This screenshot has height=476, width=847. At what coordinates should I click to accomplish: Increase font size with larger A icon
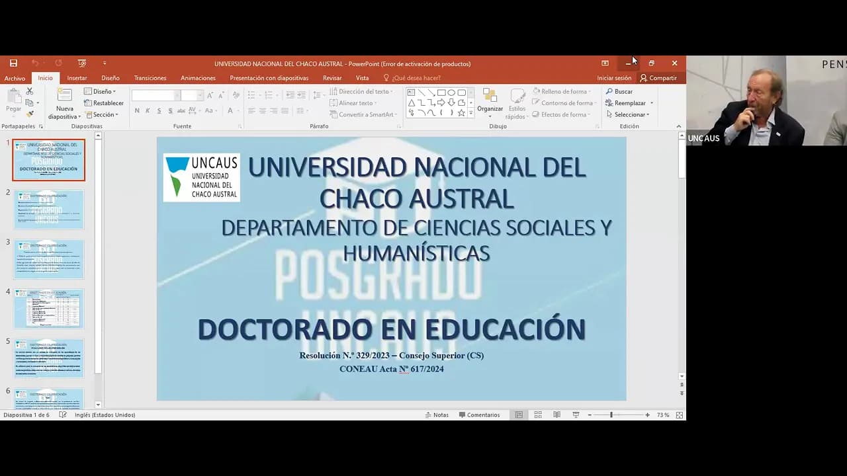(210, 95)
